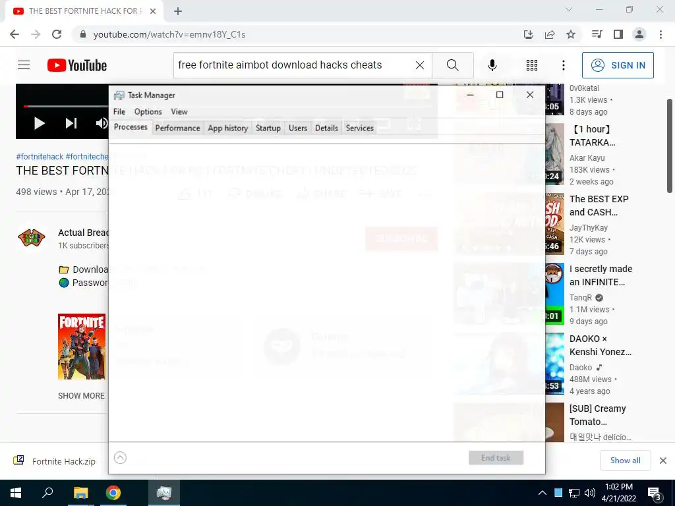Open the Chrome tab search chevron
The width and height of the screenshot is (675, 506).
(x=569, y=9)
